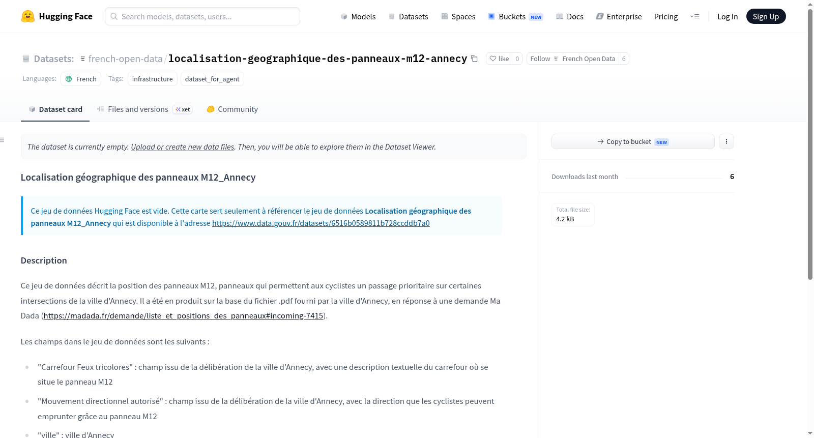Screen dimensions: 814x438
Task: Click the Datasets stack icon before the breadcrumb
Action: point(26,59)
